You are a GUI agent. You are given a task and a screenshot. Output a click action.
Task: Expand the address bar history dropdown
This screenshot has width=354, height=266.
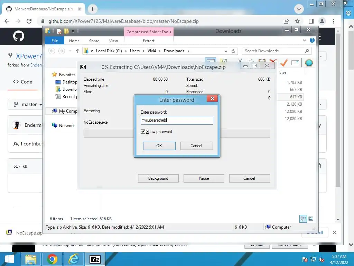click(x=225, y=51)
